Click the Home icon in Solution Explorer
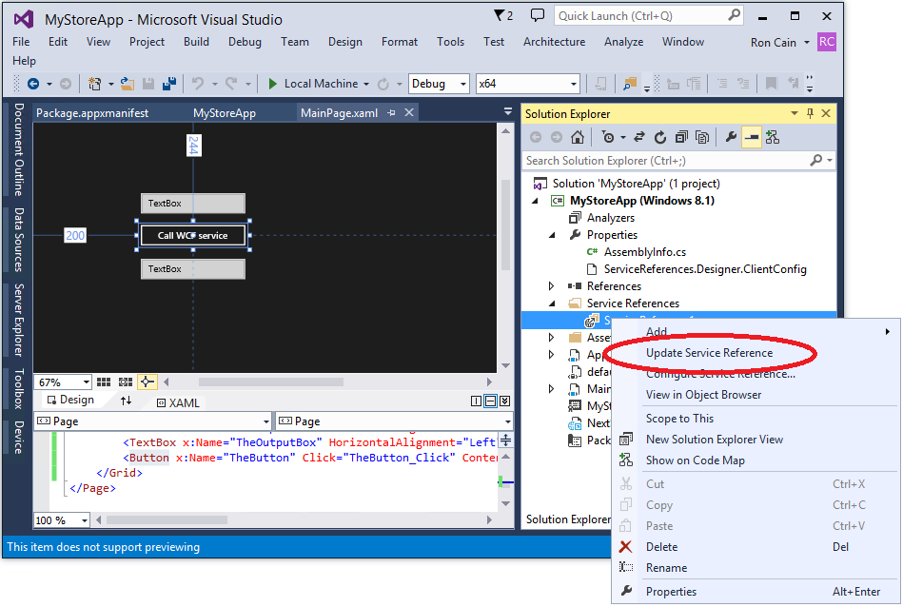The width and height of the screenshot is (903, 607). [577, 138]
